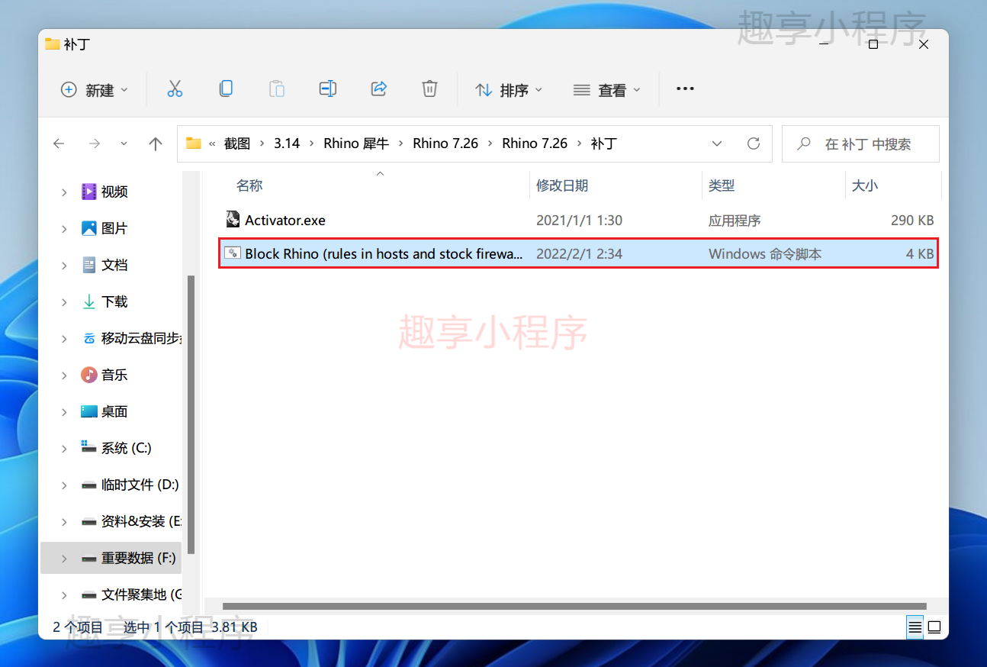This screenshot has height=667, width=987.
Task: Open the 排序 sort dropdown
Action: tap(509, 89)
